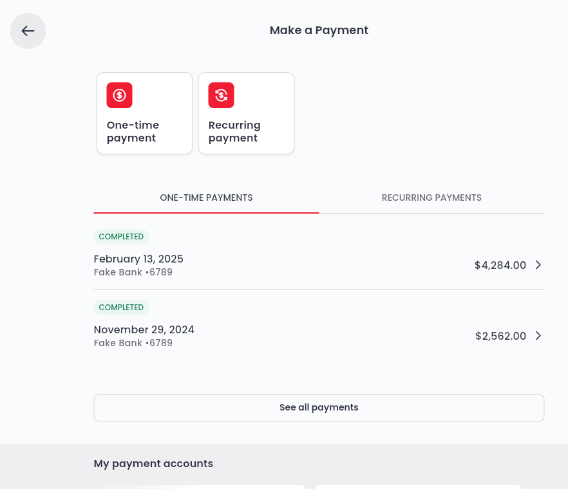
Task: Select the One-time payment card
Action: pyautogui.click(x=144, y=113)
